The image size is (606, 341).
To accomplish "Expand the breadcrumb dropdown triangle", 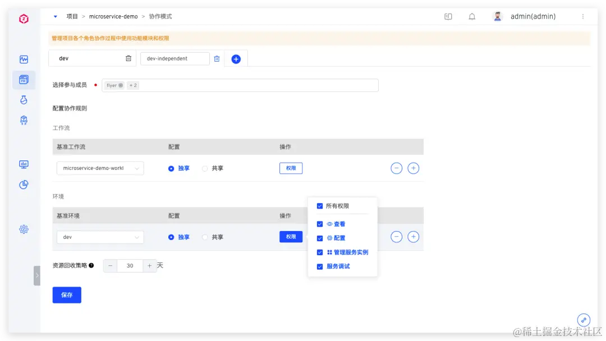I will click(55, 17).
